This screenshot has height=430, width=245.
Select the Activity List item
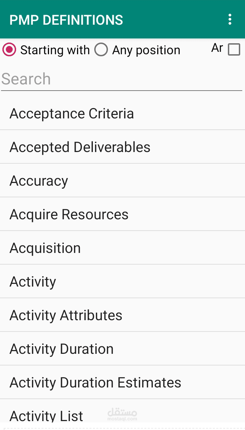46,415
